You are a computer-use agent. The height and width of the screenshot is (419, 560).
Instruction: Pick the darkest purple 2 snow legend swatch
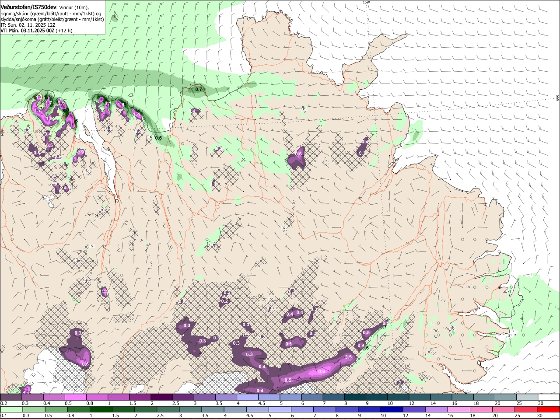162,397
